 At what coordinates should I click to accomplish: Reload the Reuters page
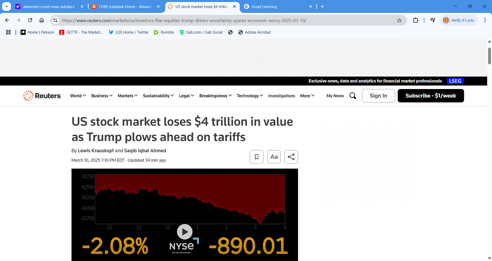[30, 20]
